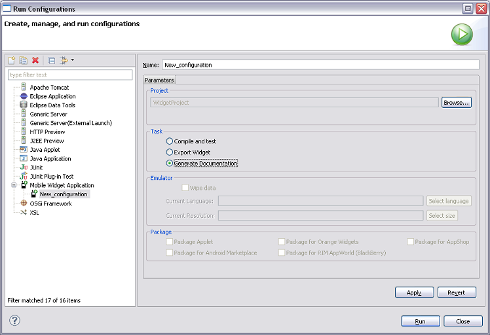Viewport: 490px width, 335px height.
Task: Choose the Generate Documentation radio button
Action: click(170, 164)
